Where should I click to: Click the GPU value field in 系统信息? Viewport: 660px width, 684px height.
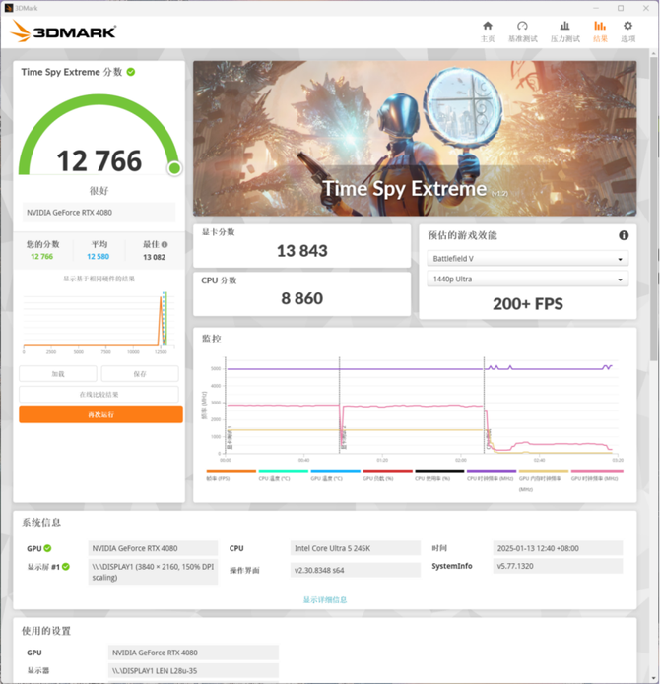point(153,548)
